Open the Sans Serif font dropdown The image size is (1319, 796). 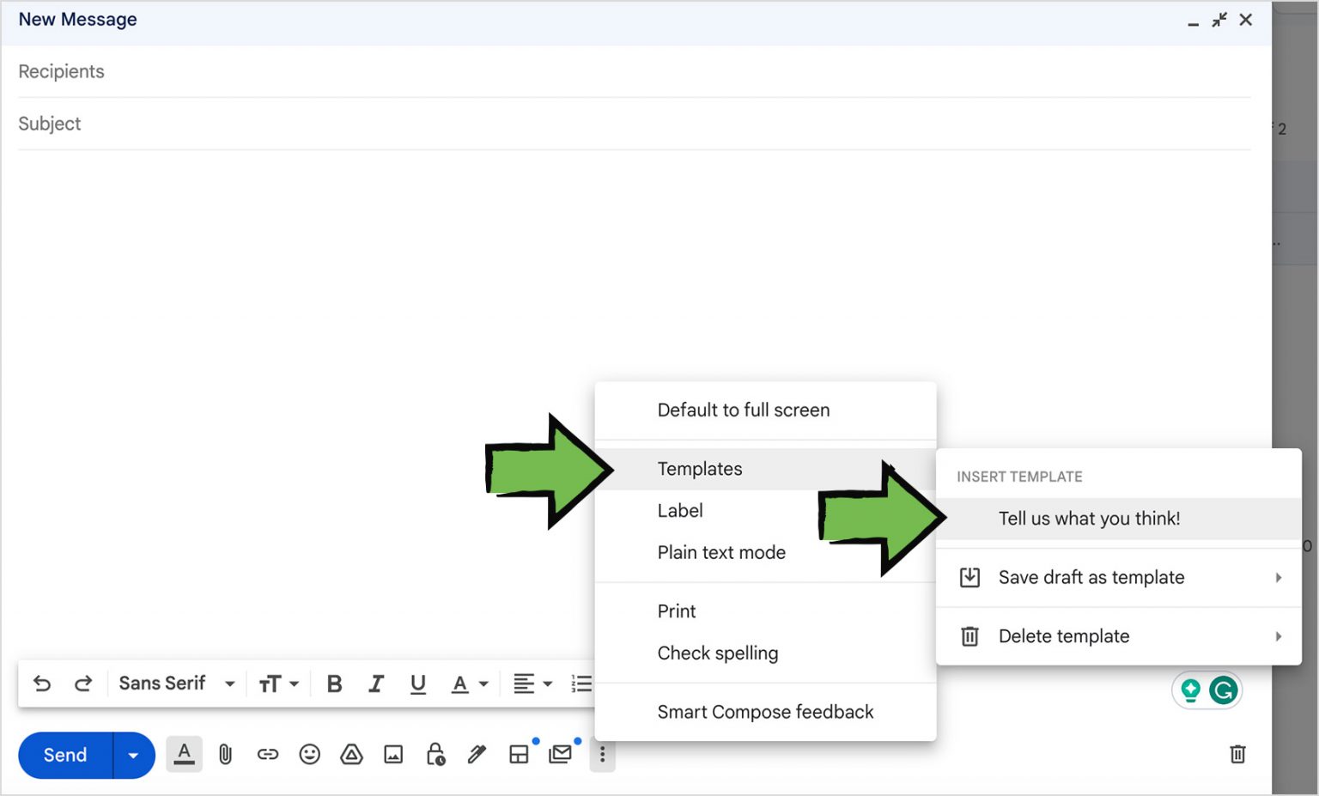[x=176, y=683]
